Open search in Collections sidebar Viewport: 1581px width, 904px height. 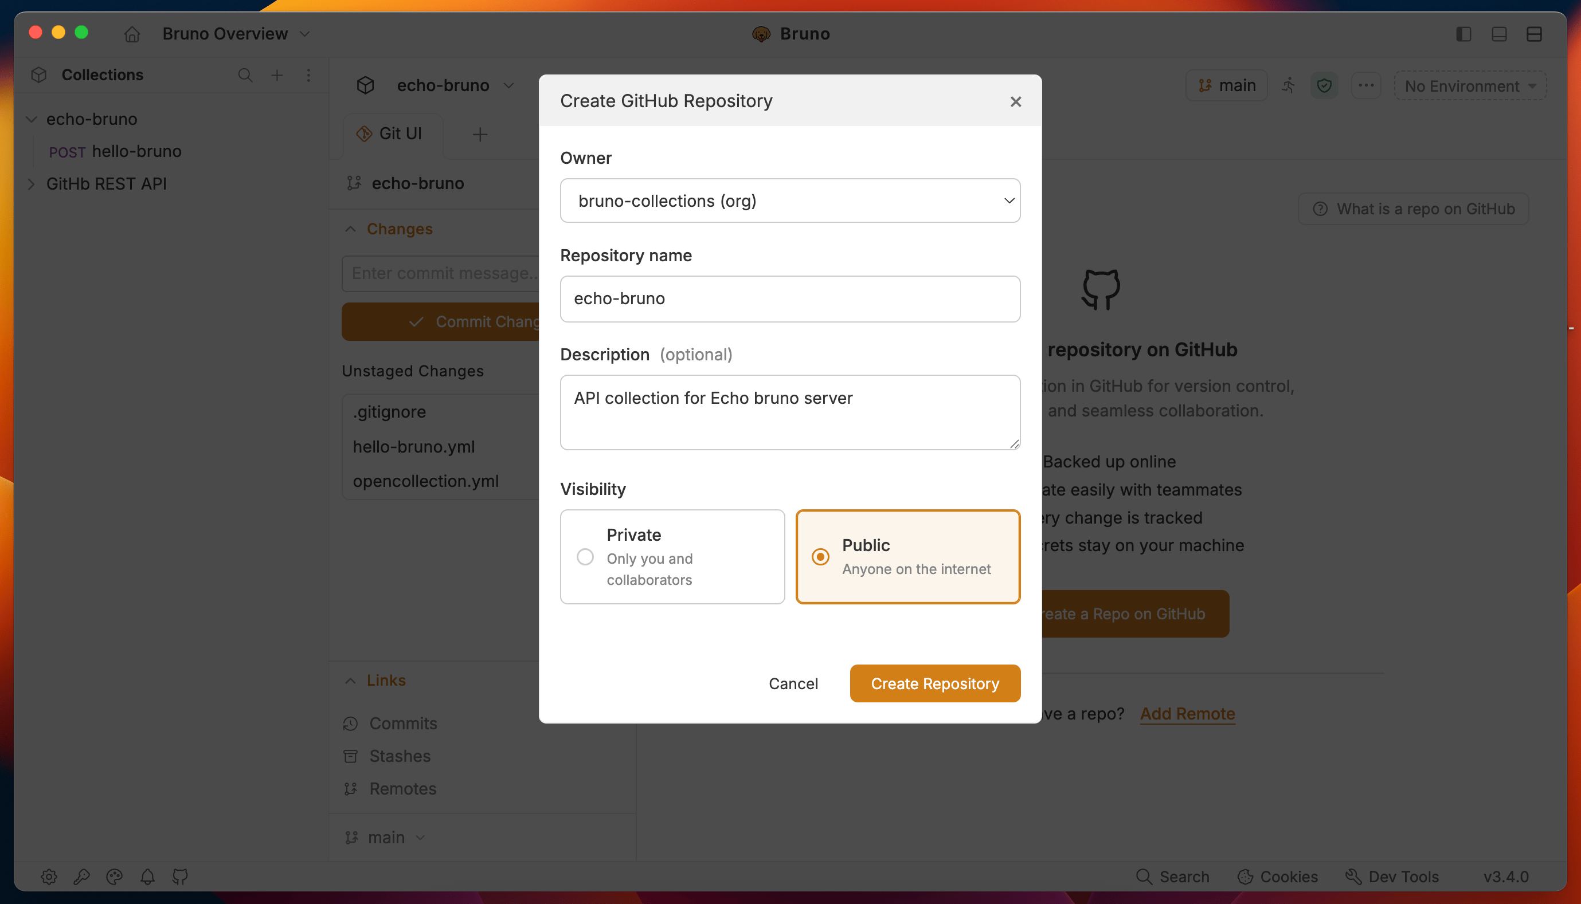pos(245,75)
